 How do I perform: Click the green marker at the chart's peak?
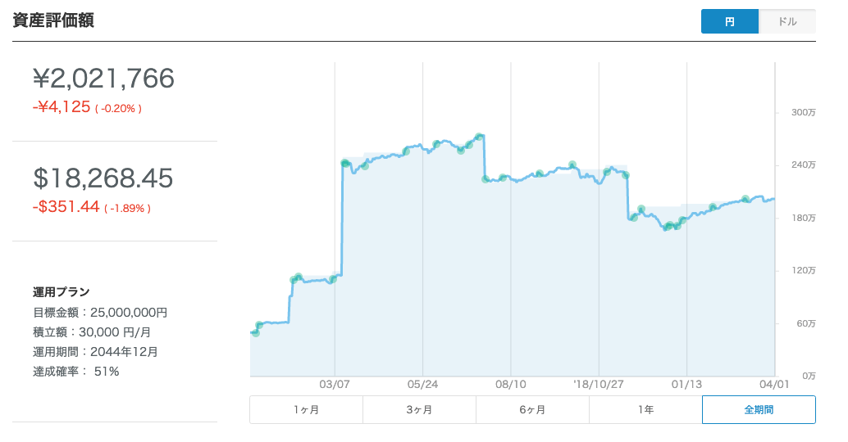coord(480,137)
